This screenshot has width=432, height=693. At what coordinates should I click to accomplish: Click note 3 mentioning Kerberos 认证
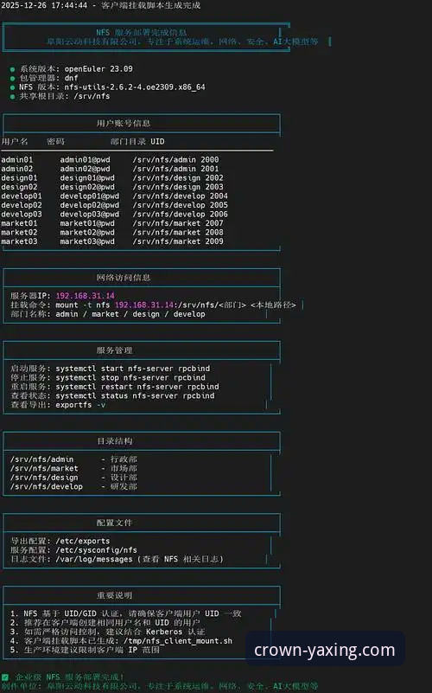108,632
